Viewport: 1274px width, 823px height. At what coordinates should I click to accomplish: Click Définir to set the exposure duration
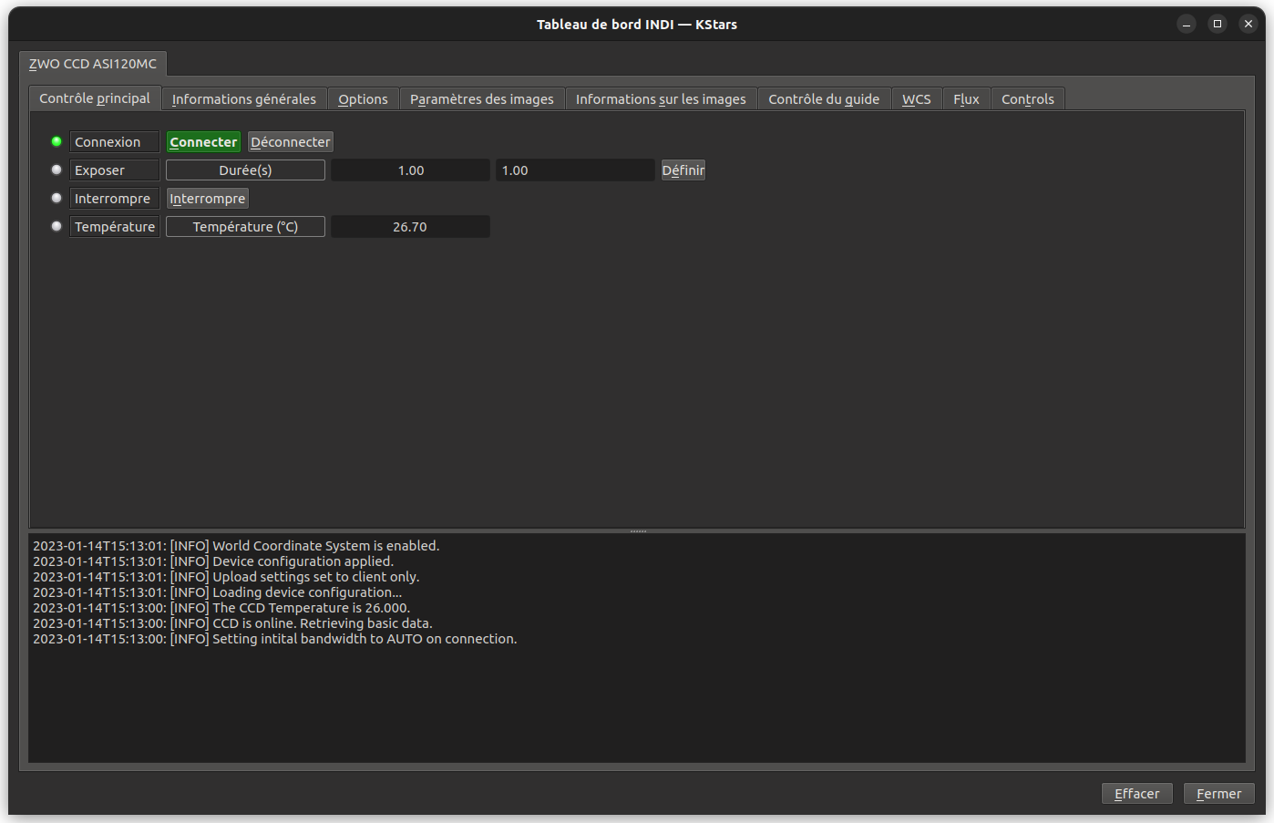click(x=683, y=170)
